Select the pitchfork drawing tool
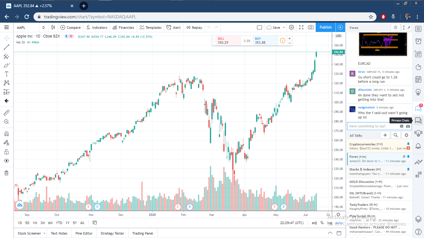The width and height of the screenshot is (424, 238). tap(7, 56)
